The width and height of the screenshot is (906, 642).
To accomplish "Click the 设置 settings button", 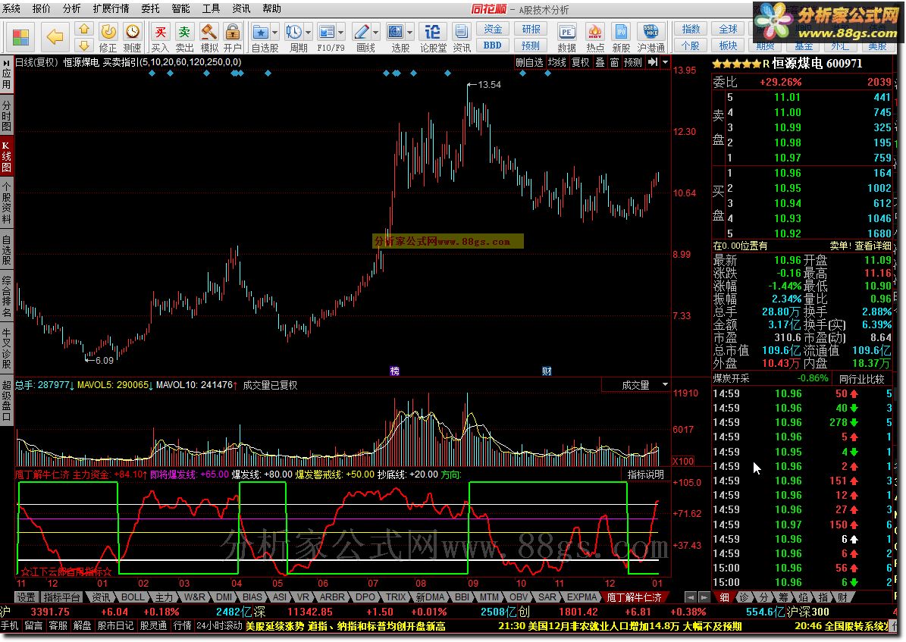I will 26,597.
